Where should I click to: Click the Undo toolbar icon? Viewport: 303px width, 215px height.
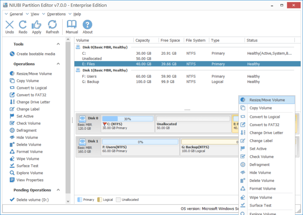click(x=9, y=25)
